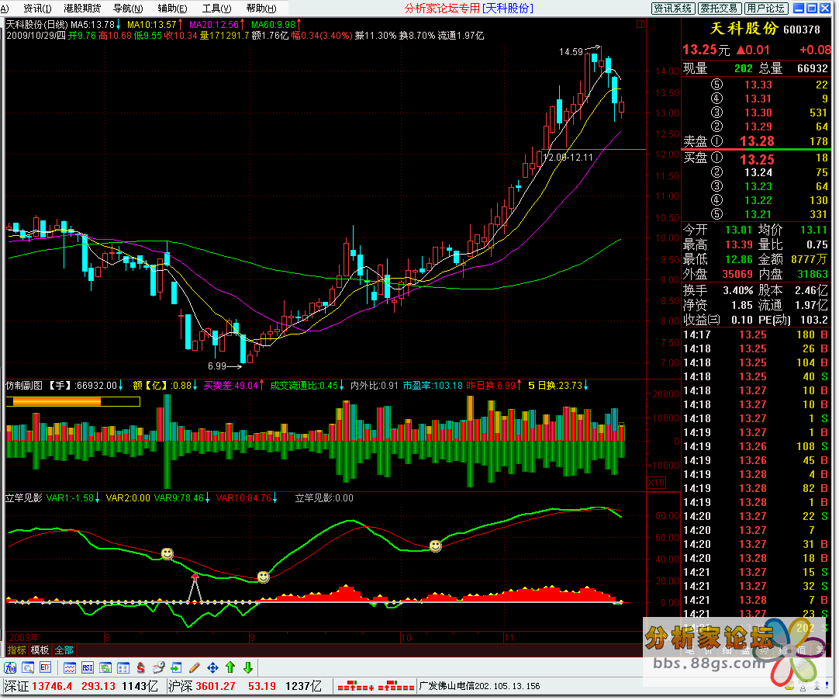Click the 仿制副图 volume panel label
Screen dimensions: 839x700
point(24,386)
